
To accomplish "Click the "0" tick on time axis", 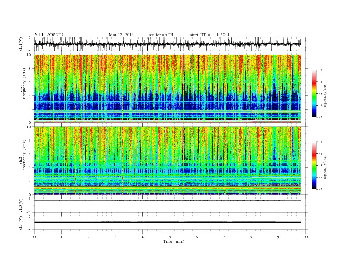I will pos(34,237).
